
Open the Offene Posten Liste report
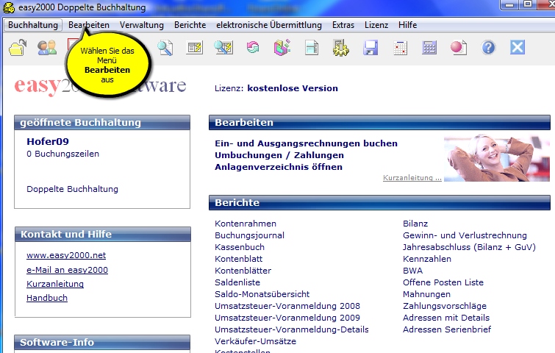click(x=443, y=282)
